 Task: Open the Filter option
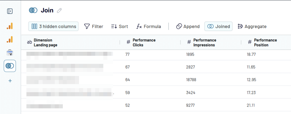coord(93,26)
